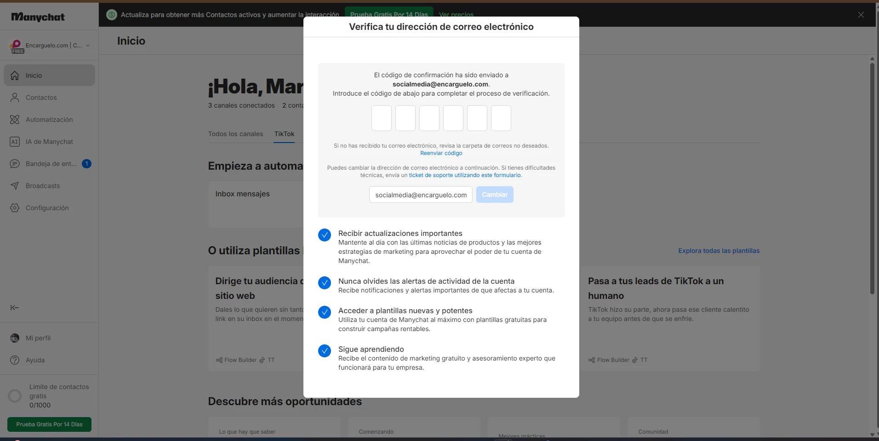Screen dimensions: 879x441
Task: Open Ayuda in the sidebar
Action: point(49,360)
